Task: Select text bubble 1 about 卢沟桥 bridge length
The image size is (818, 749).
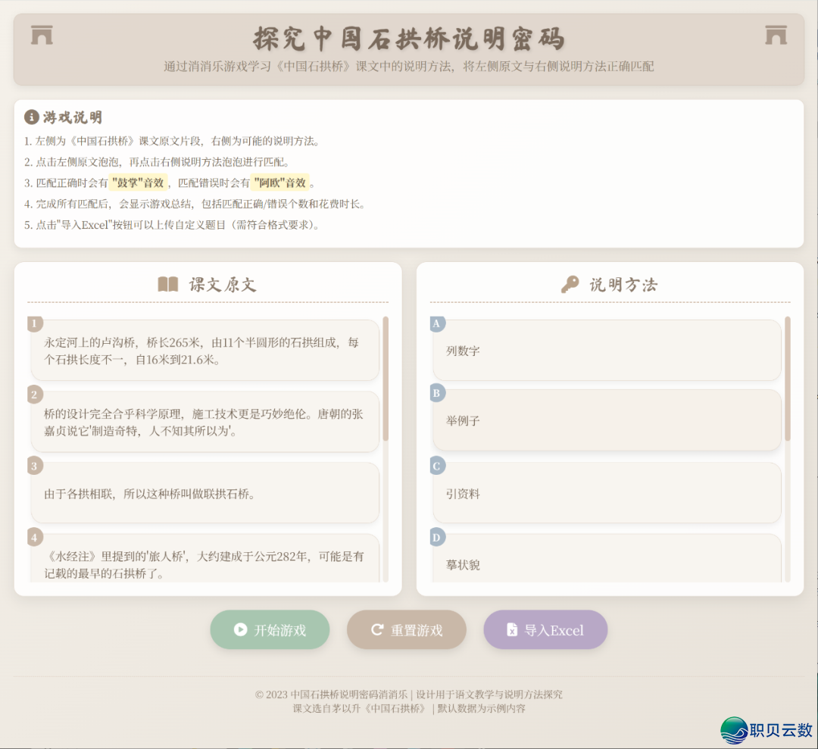Action: point(206,349)
